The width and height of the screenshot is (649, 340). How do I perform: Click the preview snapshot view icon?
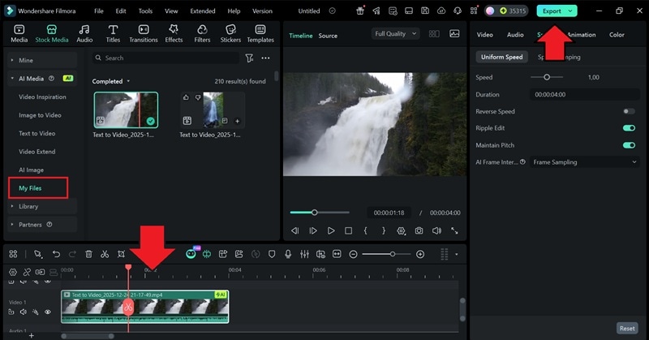point(454,34)
